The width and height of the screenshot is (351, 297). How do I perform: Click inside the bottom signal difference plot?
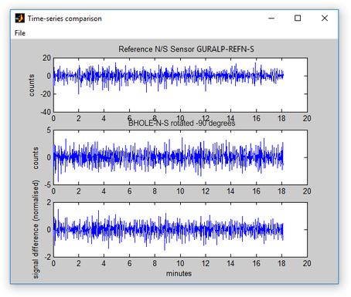pos(180,230)
